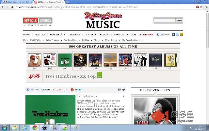
Task: Open the Chrome wrench menu
Action: 206,7
